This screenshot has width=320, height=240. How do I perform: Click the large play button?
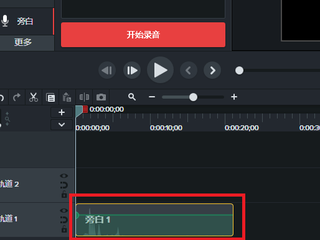click(x=160, y=70)
